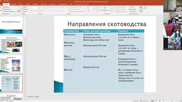182x102 pixels.
Task: Open the Копировать dropdown arrow
Action: (x=12, y=9)
